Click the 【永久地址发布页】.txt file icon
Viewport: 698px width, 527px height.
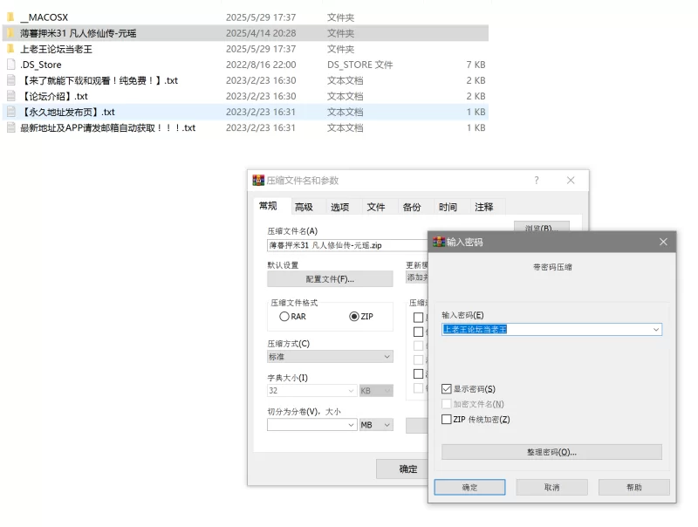point(10,112)
